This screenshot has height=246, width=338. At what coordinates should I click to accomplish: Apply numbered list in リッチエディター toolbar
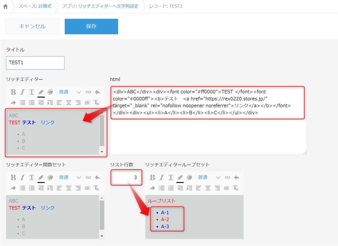click(x=32, y=103)
